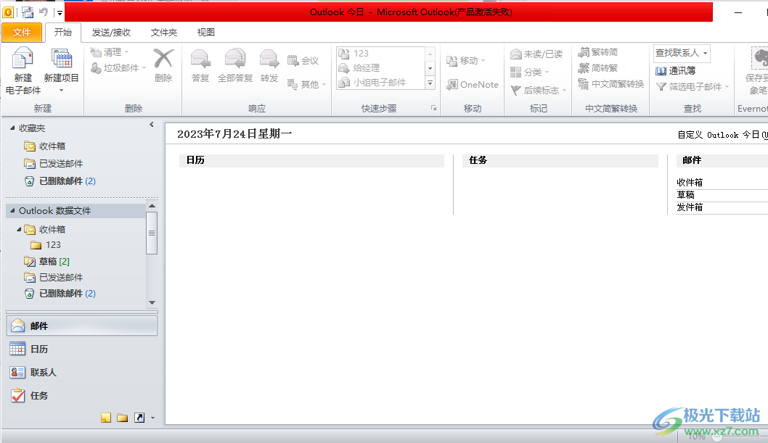This screenshot has width=768, height=443.
Task: Open the Clean Up (清理) menu
Action: 110,51
